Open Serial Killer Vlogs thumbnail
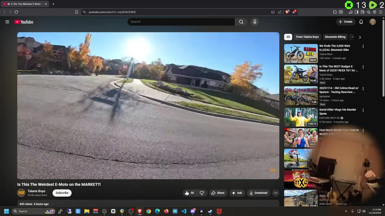Viewport: 385px width, 216px height. (x=301, y=117)
